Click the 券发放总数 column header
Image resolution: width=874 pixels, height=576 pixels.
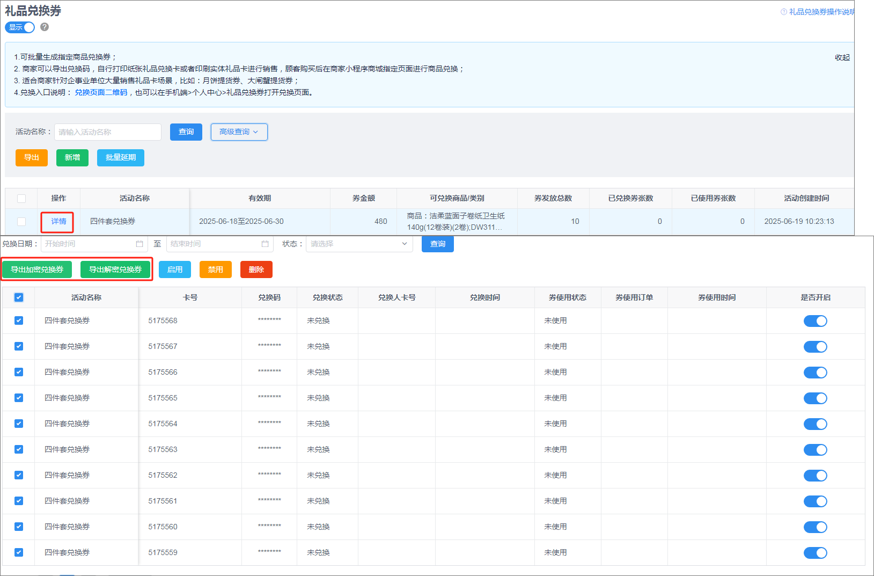pyautogui.click(x=553, y=199)
